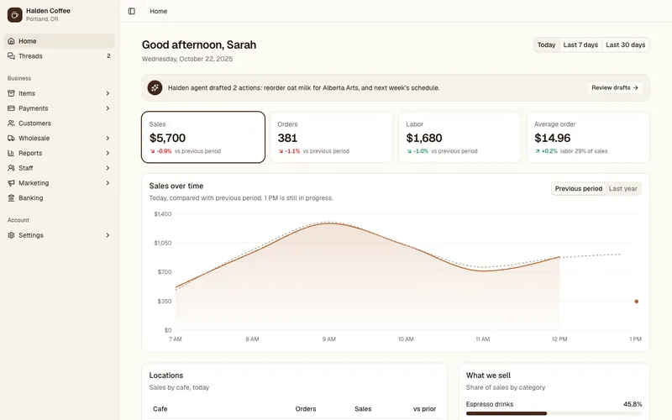Click the $1,400 axis label
The width and height of the screenshot is (672, 420).
[163, 214]
